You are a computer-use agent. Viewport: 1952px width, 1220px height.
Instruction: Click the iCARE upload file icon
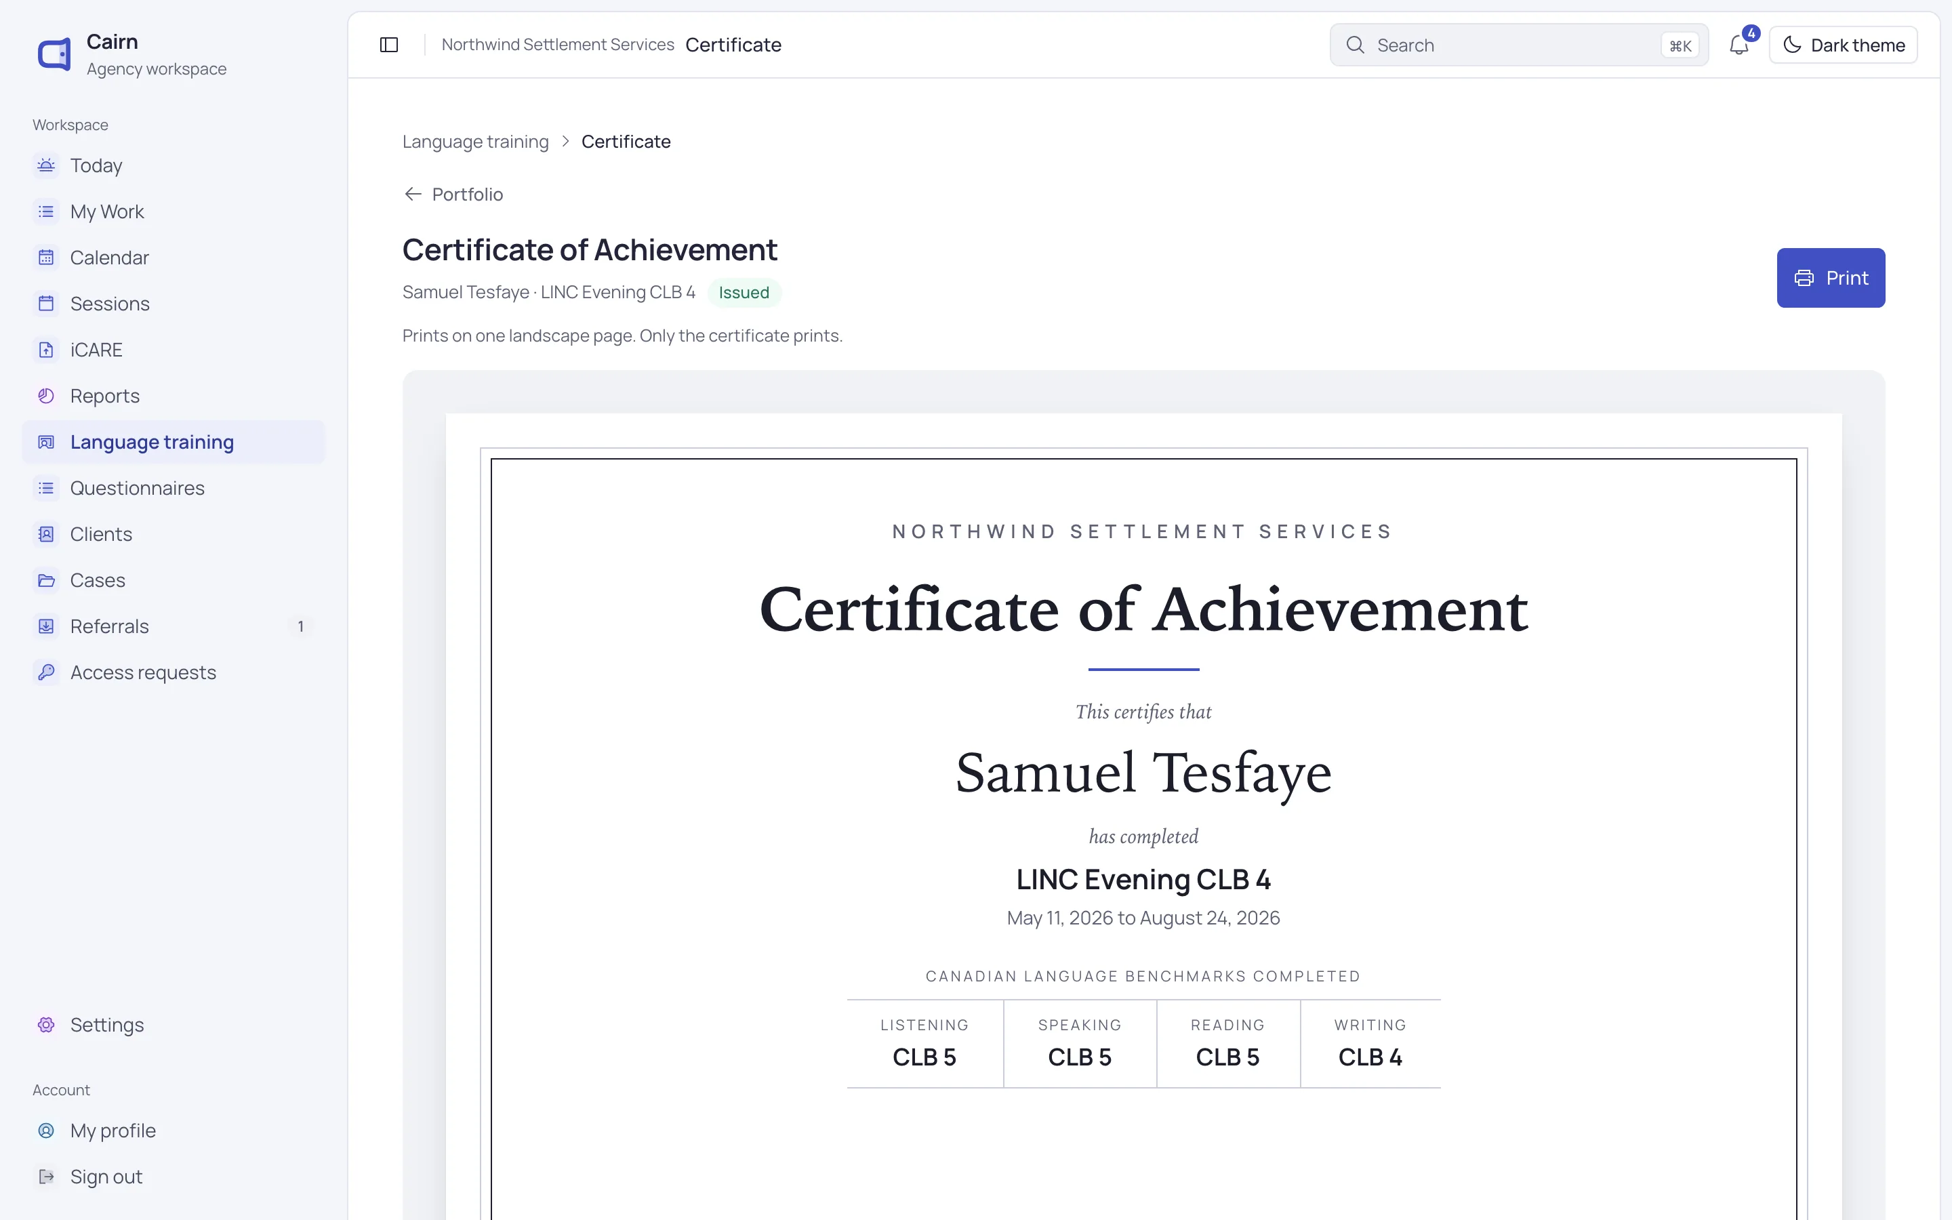(x=46, y=349)
